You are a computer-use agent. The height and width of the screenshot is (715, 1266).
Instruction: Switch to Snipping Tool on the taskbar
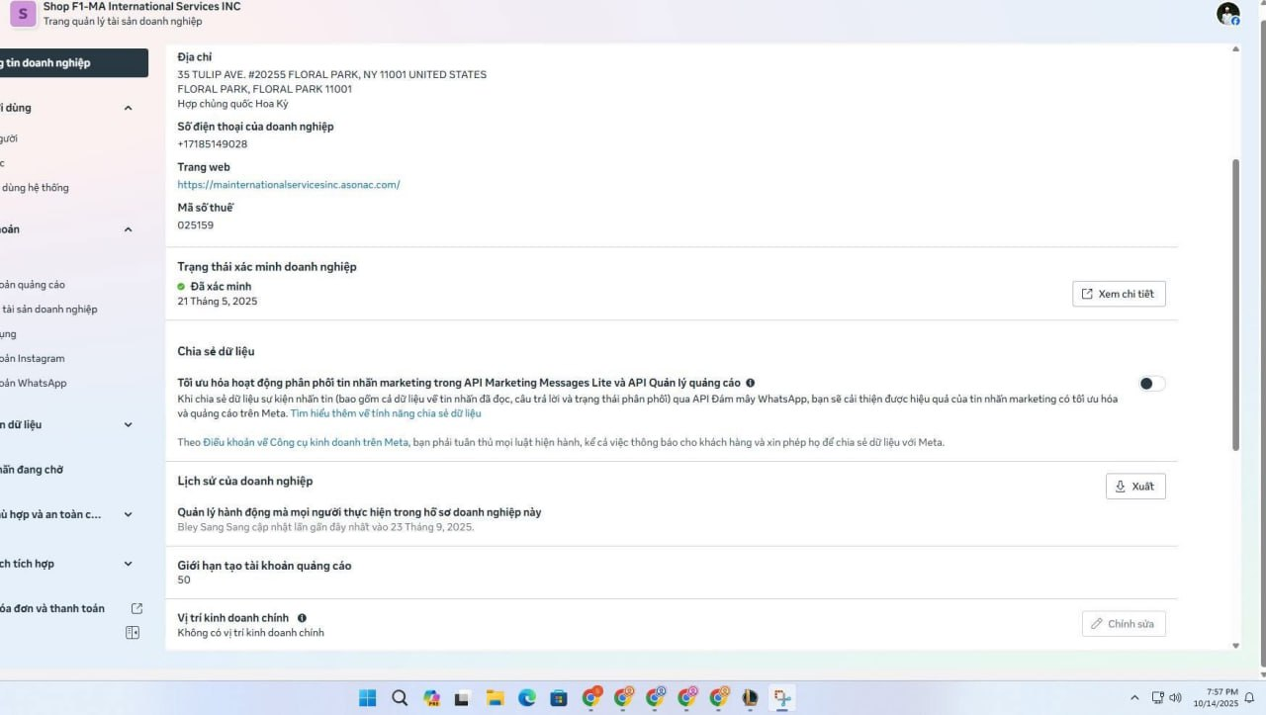click(x=782, y=698)
